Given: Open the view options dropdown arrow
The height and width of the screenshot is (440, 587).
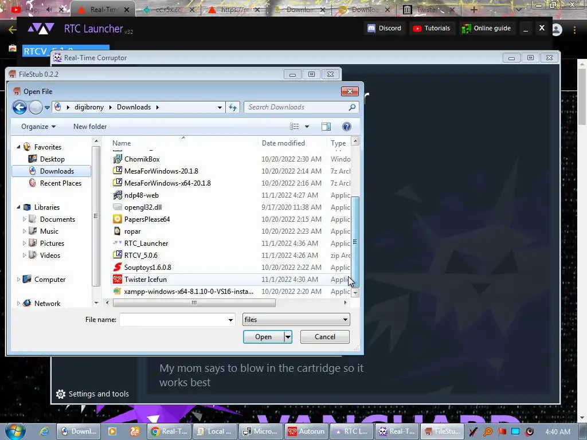Looking at the screenshot, I should click(307, 127).
